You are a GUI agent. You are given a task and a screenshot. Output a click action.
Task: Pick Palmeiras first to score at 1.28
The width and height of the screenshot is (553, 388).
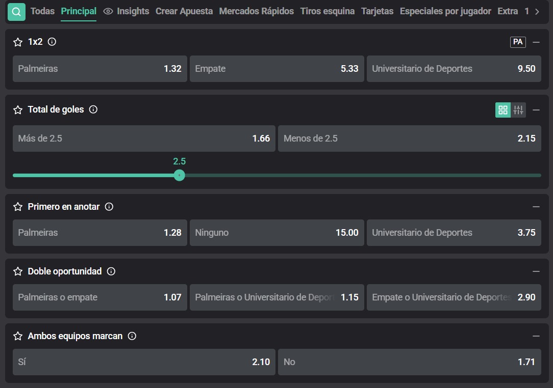point(100,233)
